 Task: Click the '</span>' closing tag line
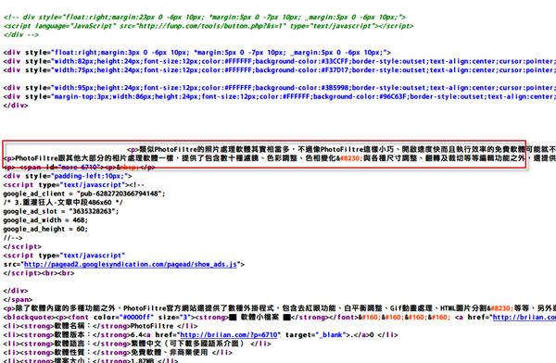pyautogui.click(x=18, y=299)
